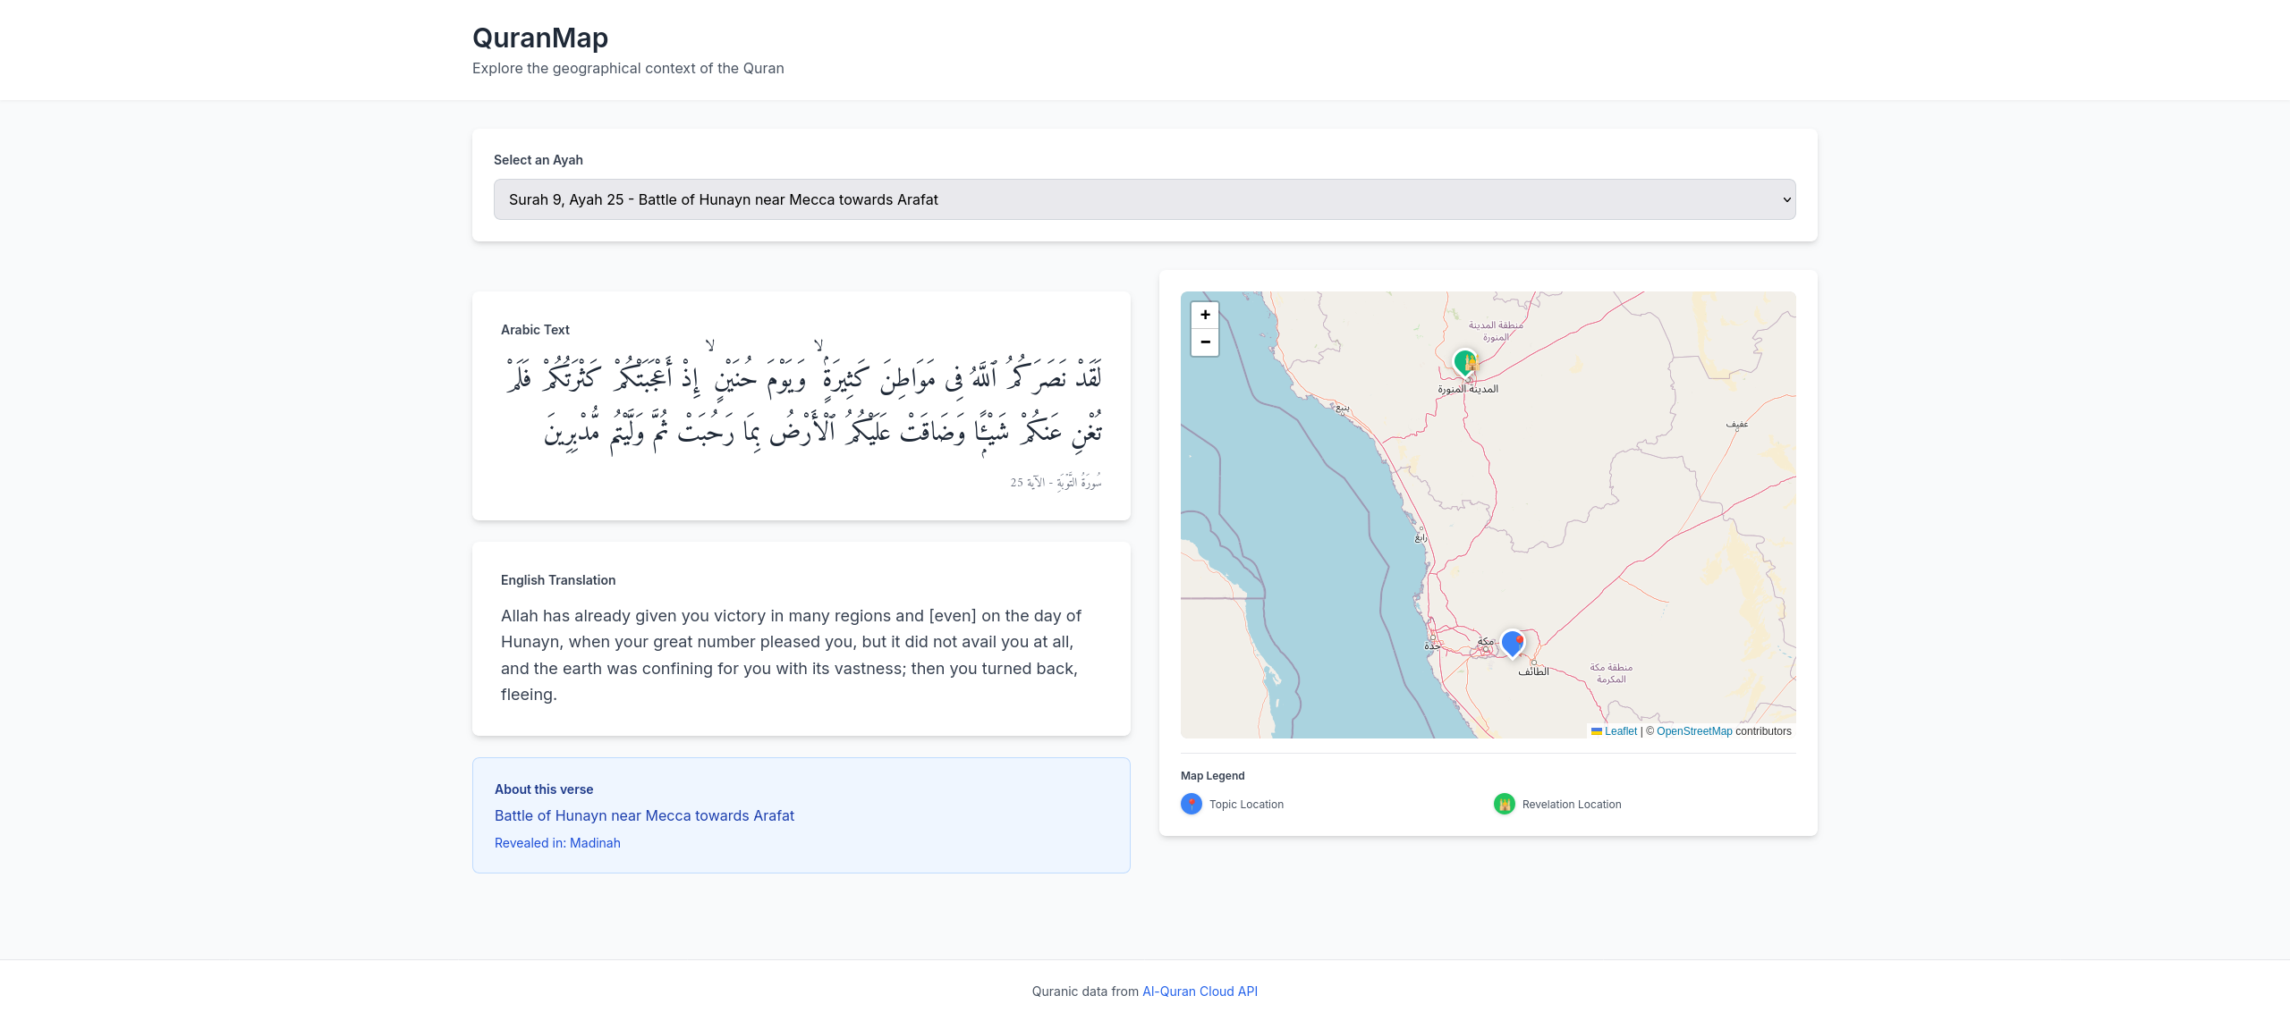
Task: Open the OpenStreetMap attribution link
Action: 1693,731
